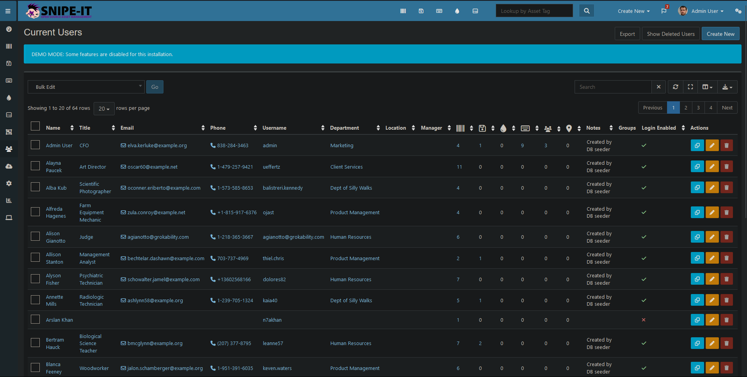Image resolution: width=747 pixels, height=377 pixels.
Task: Expand the rows per page selector
Action: point(104,109)
